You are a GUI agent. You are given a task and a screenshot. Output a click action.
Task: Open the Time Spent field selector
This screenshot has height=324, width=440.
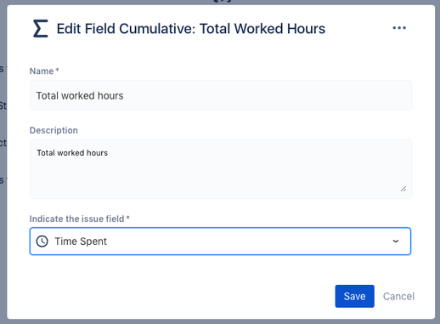click(220, 242)
